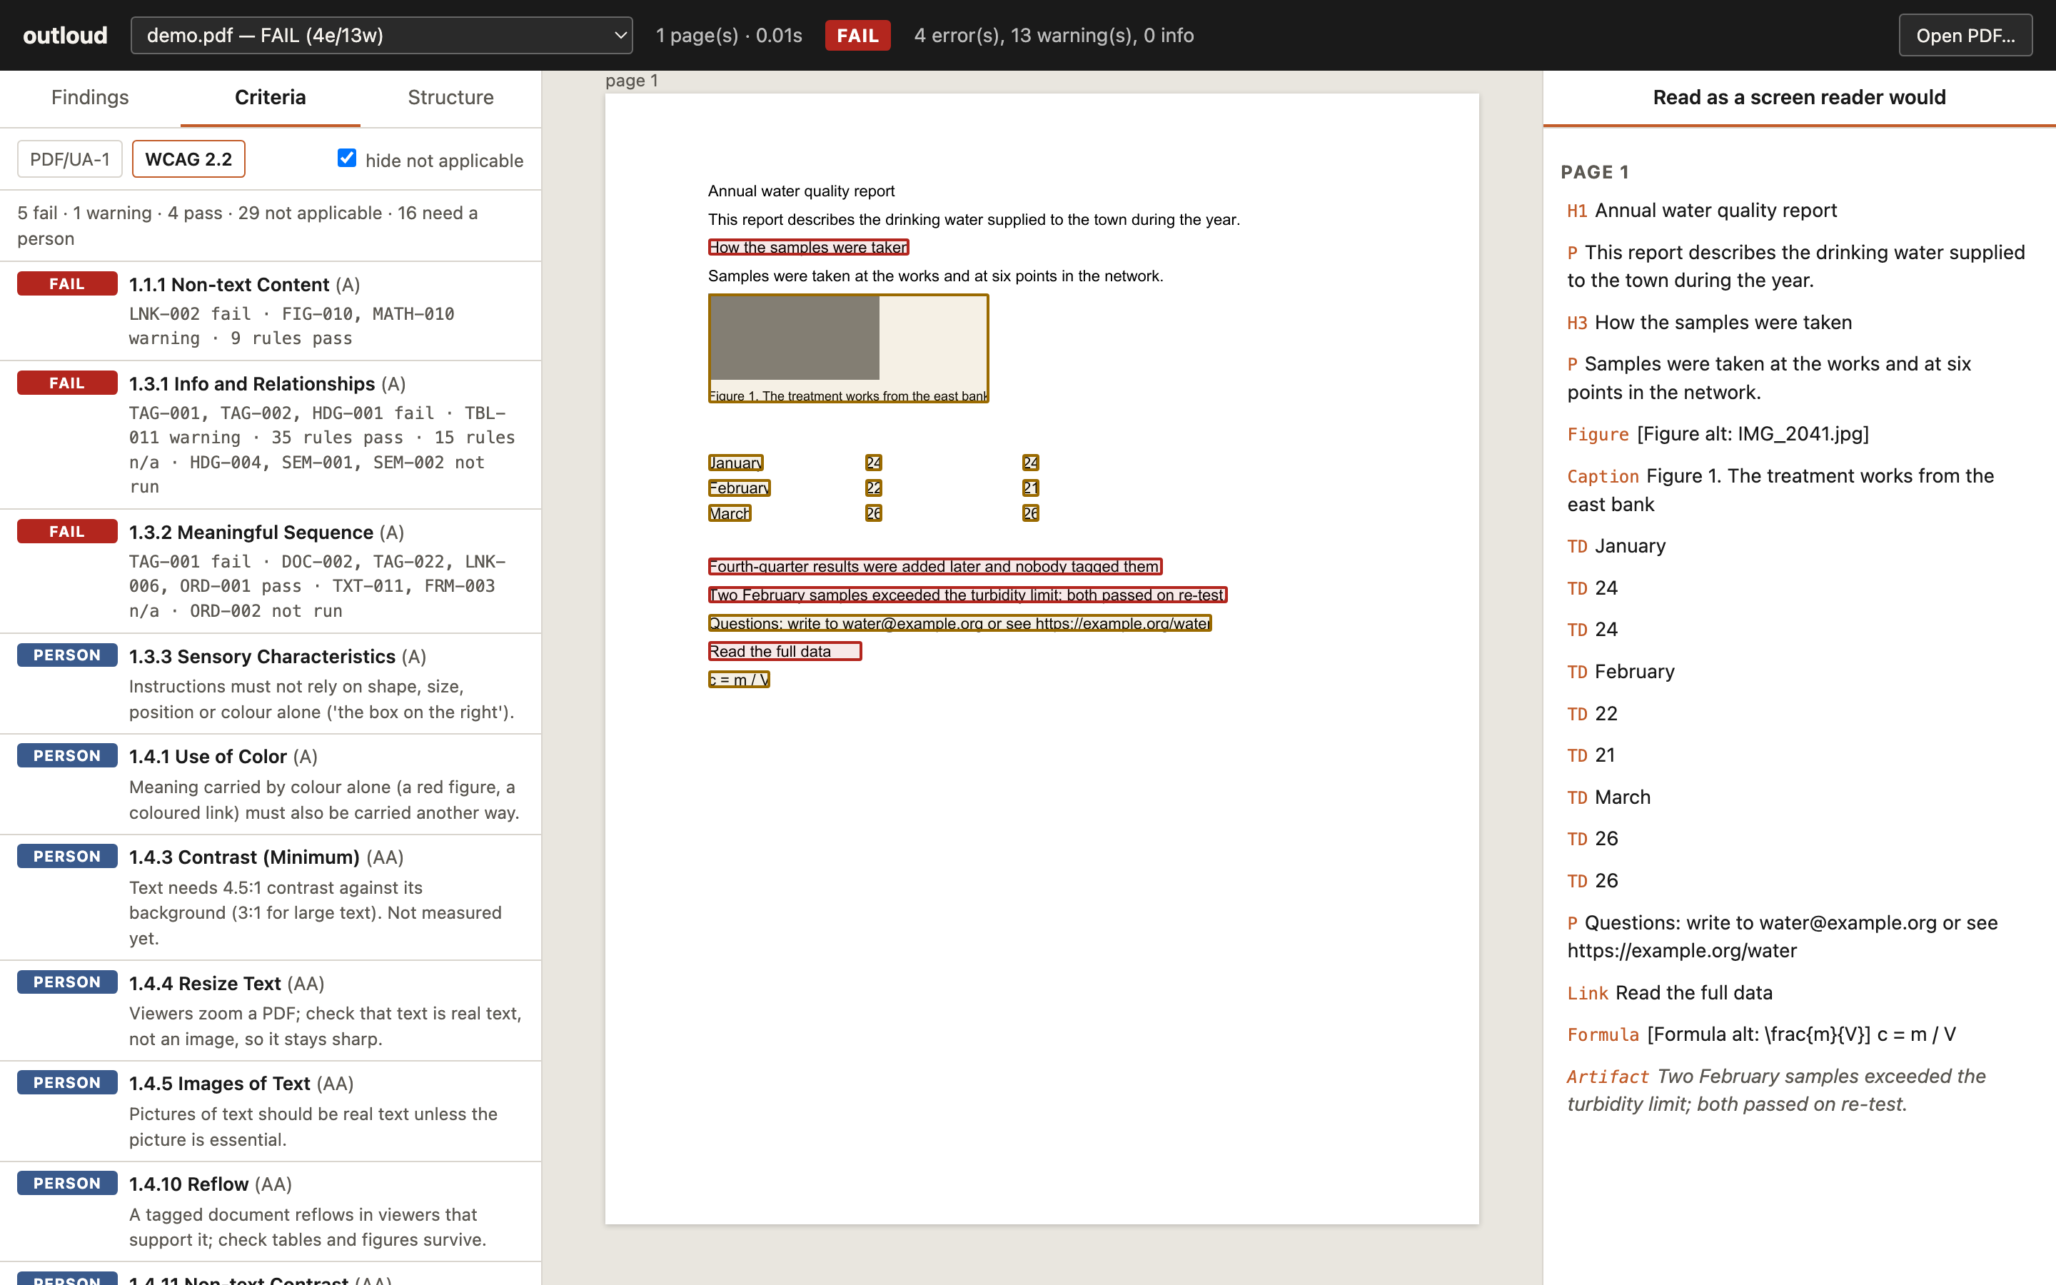
Task: Open criterion 1.4.3 Contrast (Minimum)
Action: (x=270, y=897)
